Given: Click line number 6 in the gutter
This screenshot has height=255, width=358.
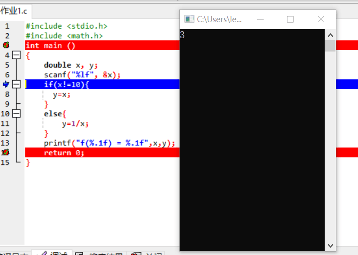Looking at the screenshot, I should pyautogui.click(x=7, y=75).
